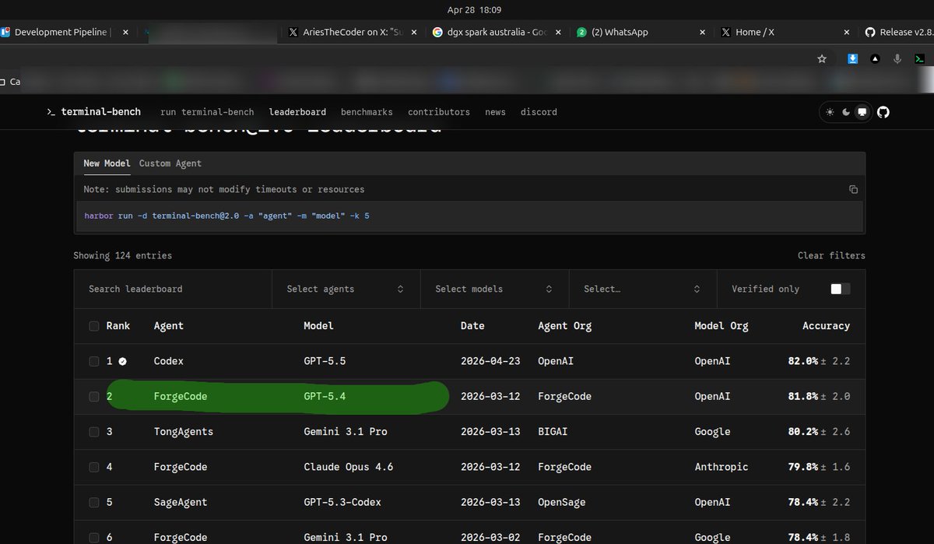The width and height of the screenshot is (934, 544).
Task: Click Claude Opus 4.6 model cell
Action: (x=349, y=467)
